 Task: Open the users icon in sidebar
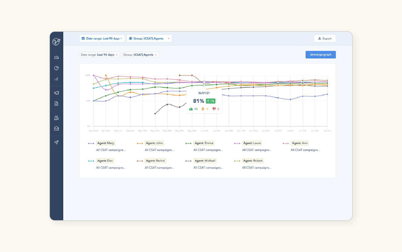(56, 118)
